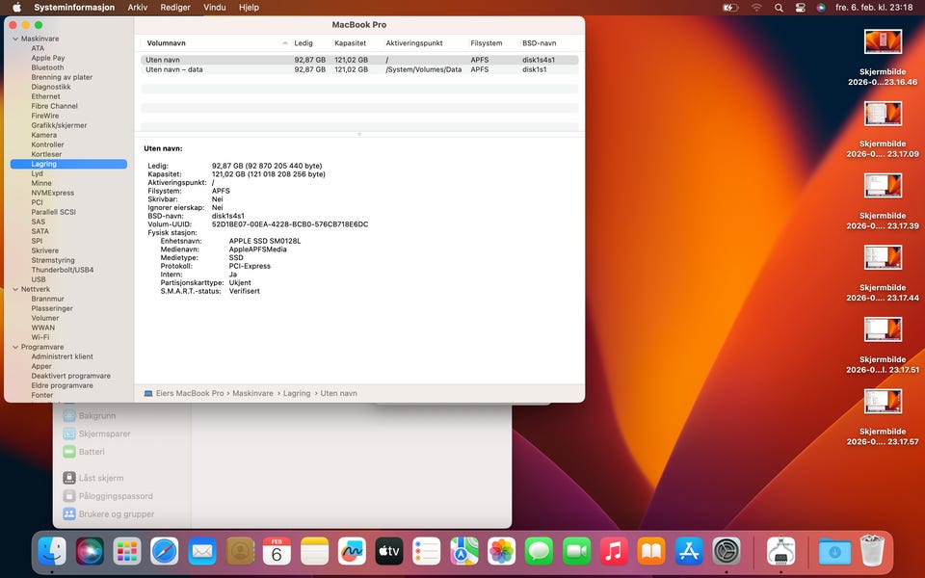
Task: Select Thunderbolt/USB4 in the sidebar
Action: [62, 270]
